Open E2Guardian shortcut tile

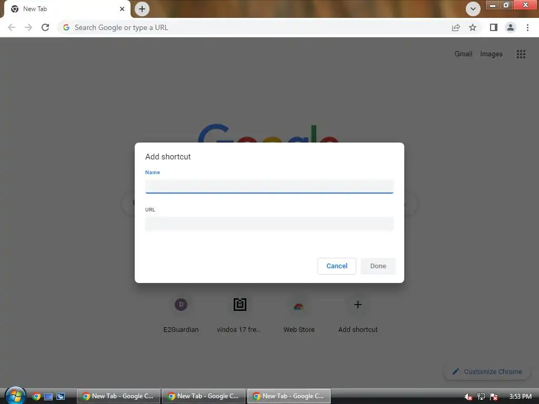click(x=181, y=315)
